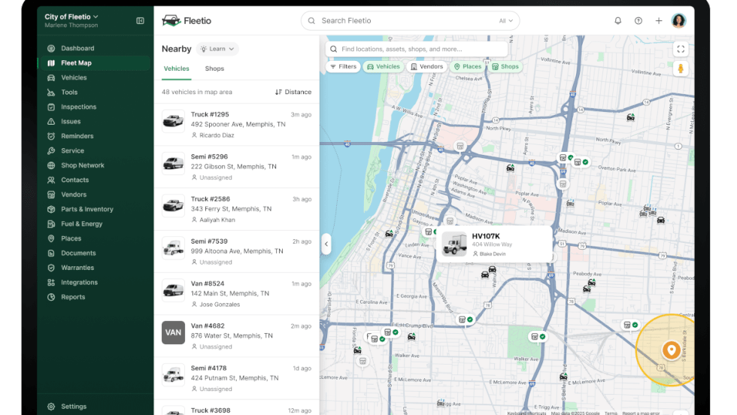The height and width of the screenshot is (415, 737).
Task: Click the HV107K vehicle popup card
Action: 494,244
